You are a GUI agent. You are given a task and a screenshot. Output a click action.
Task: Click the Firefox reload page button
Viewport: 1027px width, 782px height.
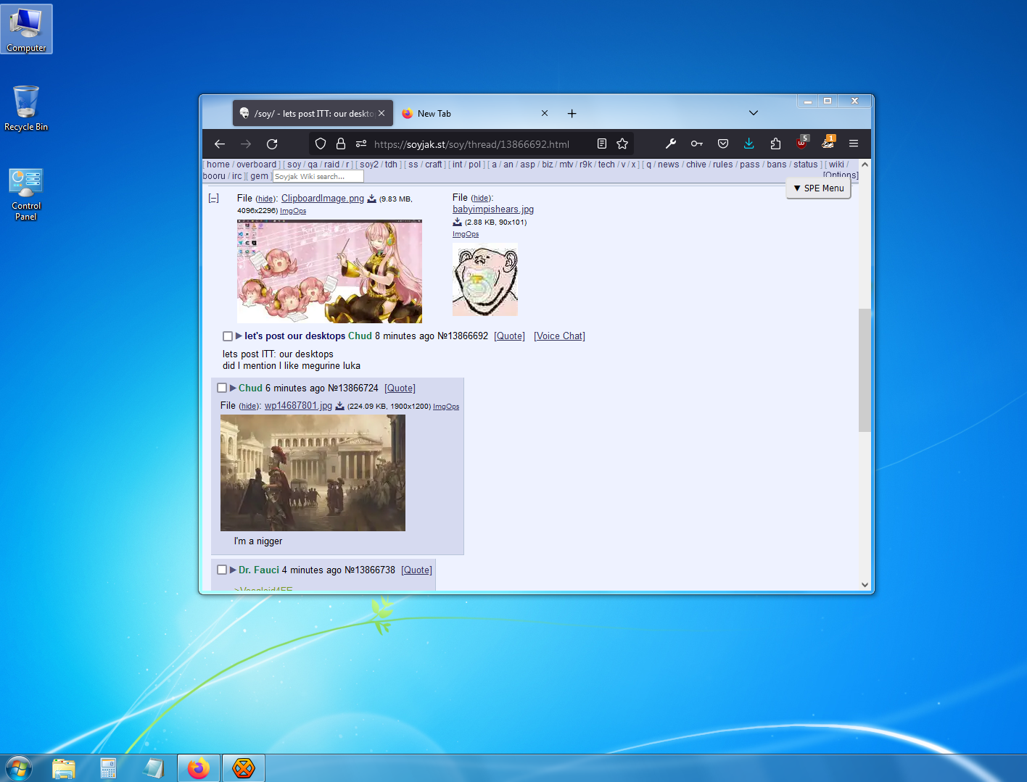[x=272, y=144]
